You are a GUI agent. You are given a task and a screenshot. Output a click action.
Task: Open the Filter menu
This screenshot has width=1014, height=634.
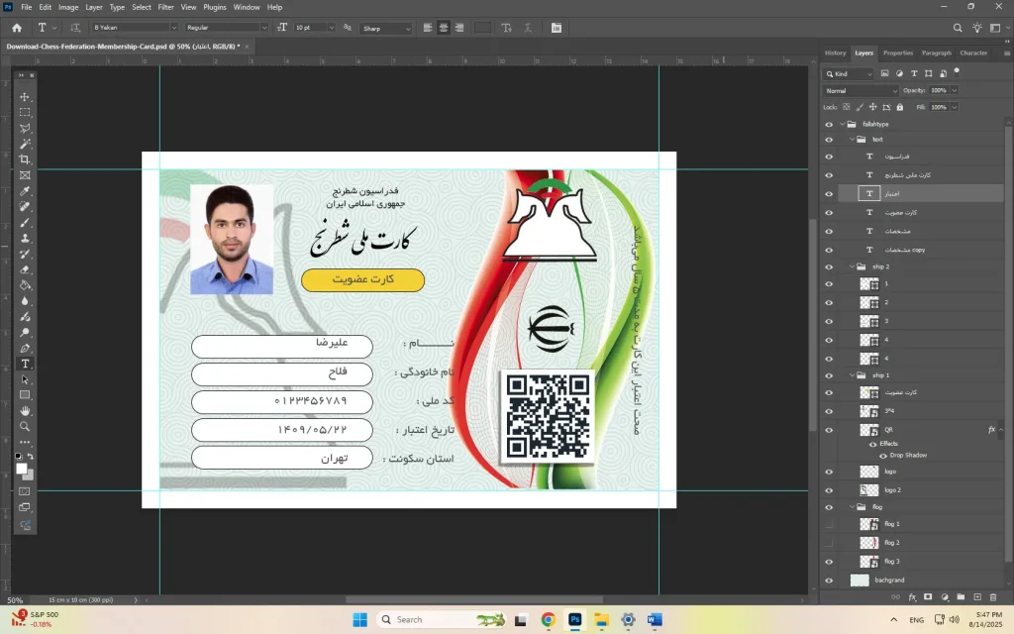(x=165, y=7)
